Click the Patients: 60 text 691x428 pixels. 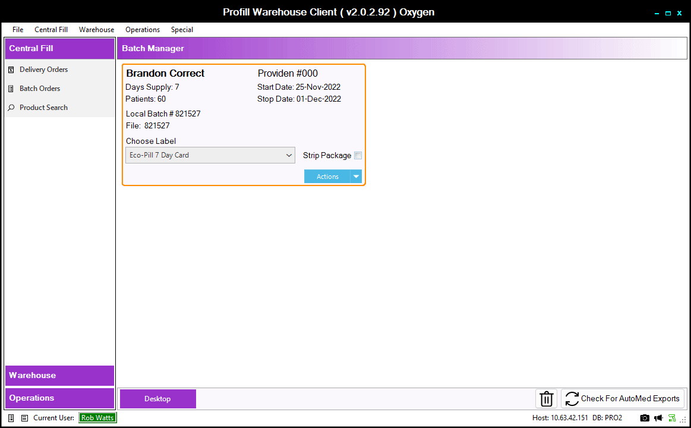tap(146, 99)
